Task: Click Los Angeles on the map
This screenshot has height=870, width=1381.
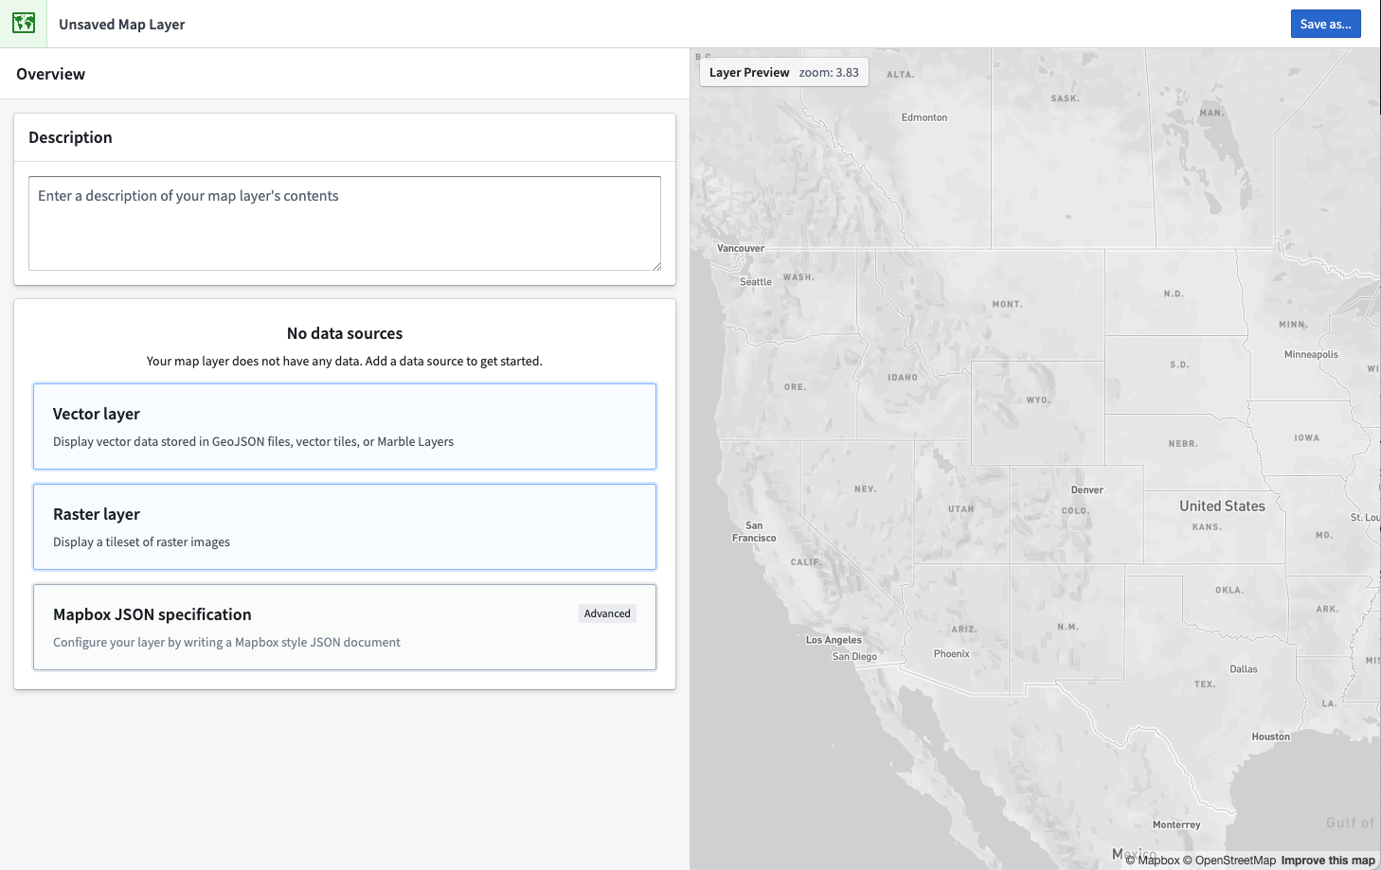Action: click(834, 640)
